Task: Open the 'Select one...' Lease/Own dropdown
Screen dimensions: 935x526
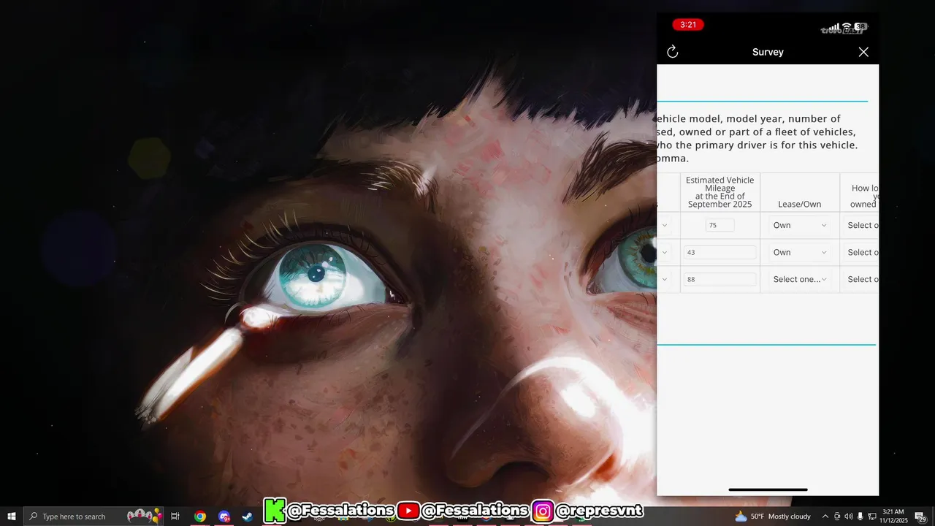Action: [800, 279]
